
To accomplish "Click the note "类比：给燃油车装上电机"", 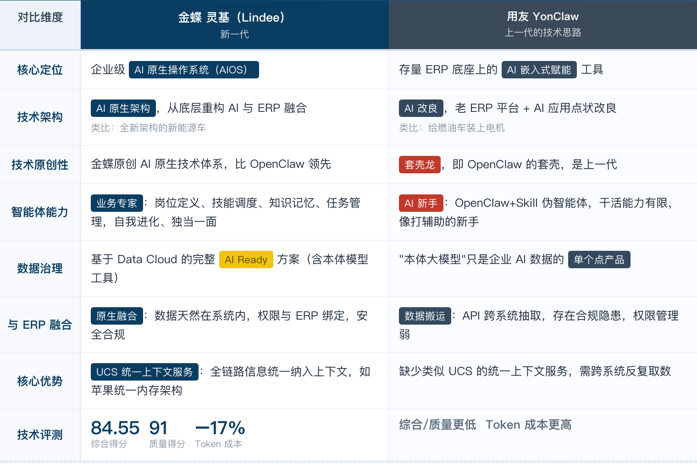I will (452, 128).
